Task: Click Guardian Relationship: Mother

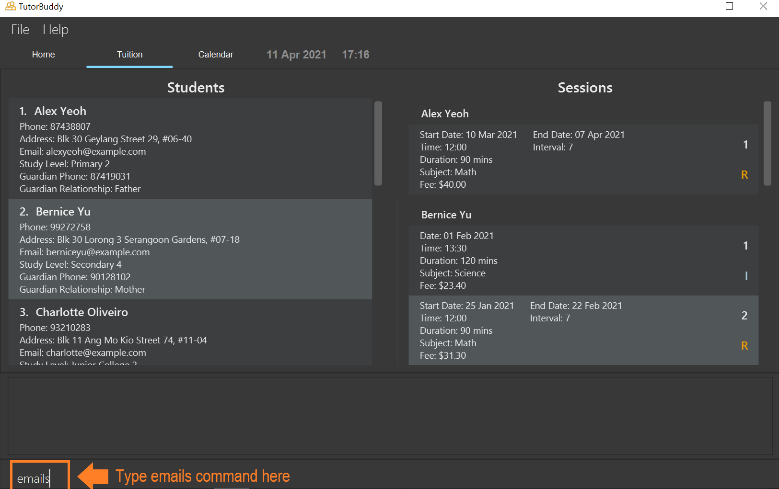Action: pyautogui.click(x=82, y=290)
